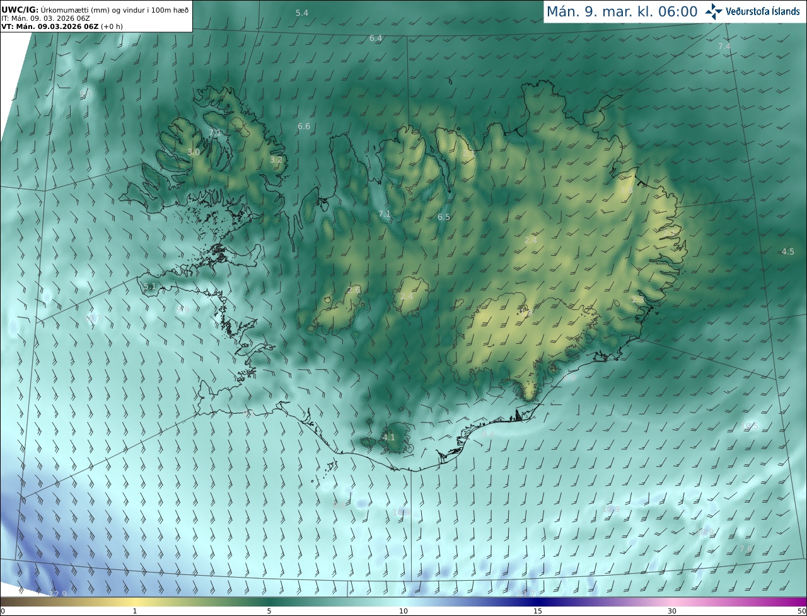This screenshot has width=807, height=616.
Task: Click the 3.0 value on the Westfjords
Action: [194, 152]
